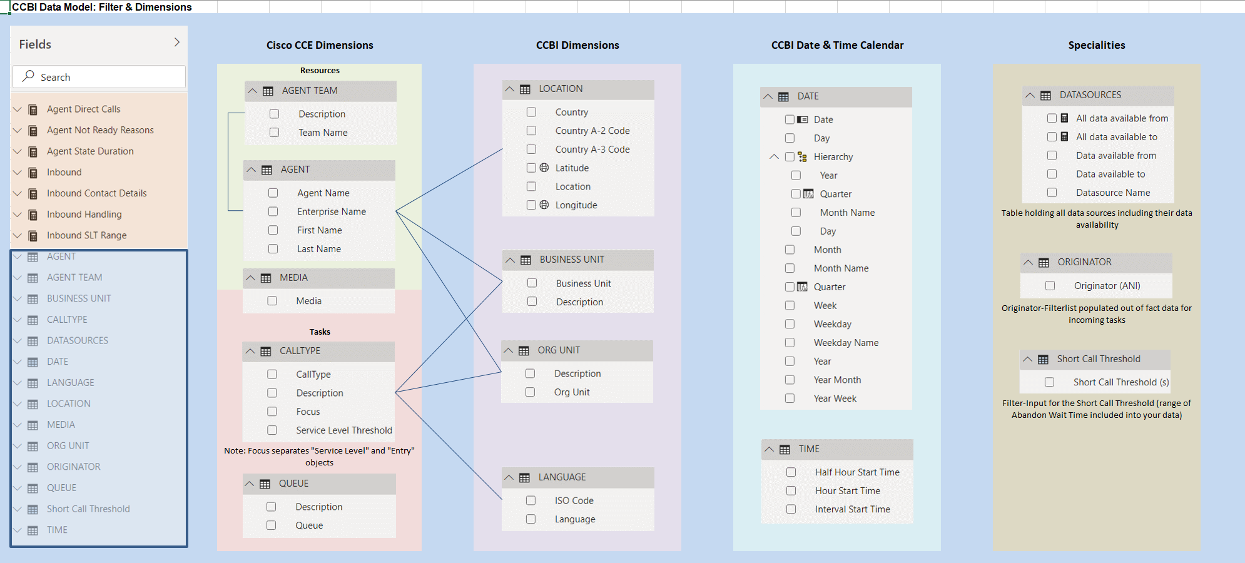Check the Team Name field checkbox
The image size is (1245, 563).
click(x=274, y=133)
